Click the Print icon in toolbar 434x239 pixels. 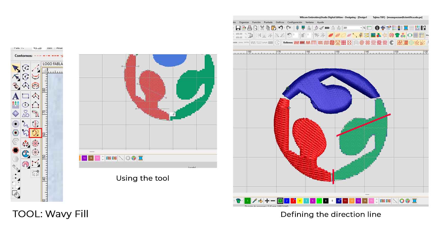[250, 28]
